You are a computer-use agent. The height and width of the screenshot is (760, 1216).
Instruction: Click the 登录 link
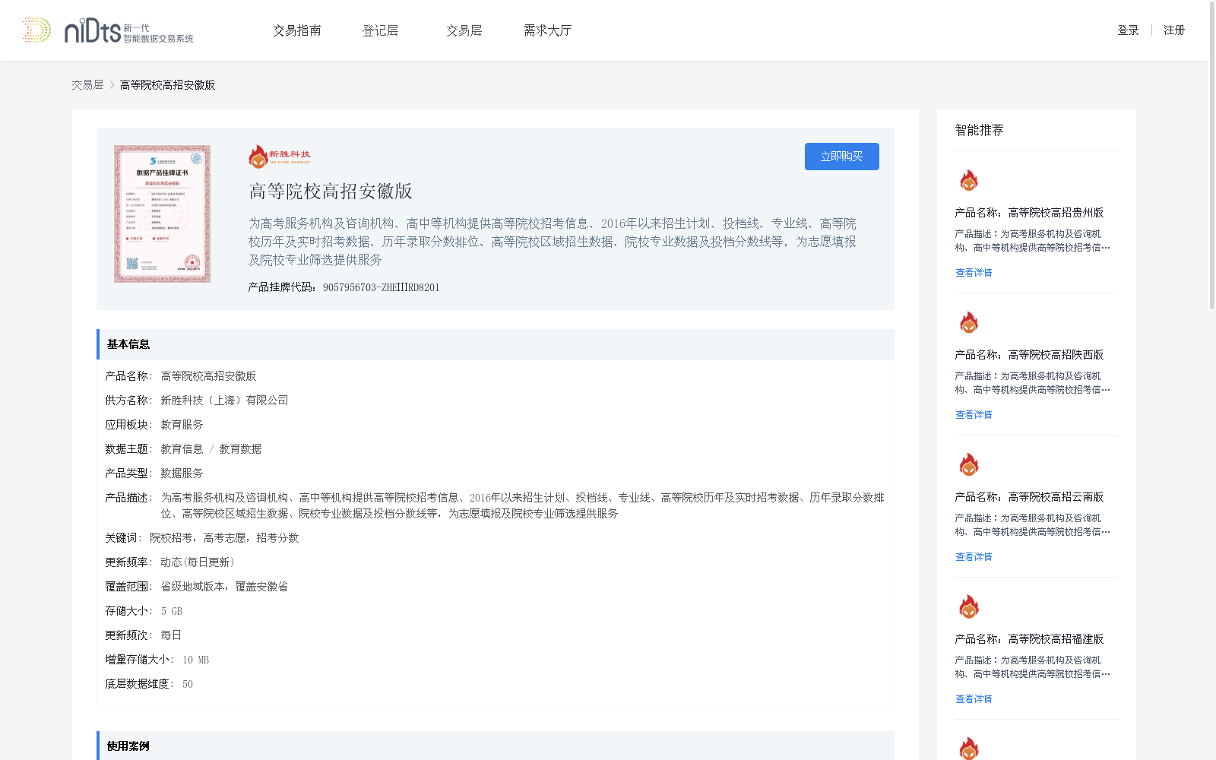click(x=1128, y=30)
